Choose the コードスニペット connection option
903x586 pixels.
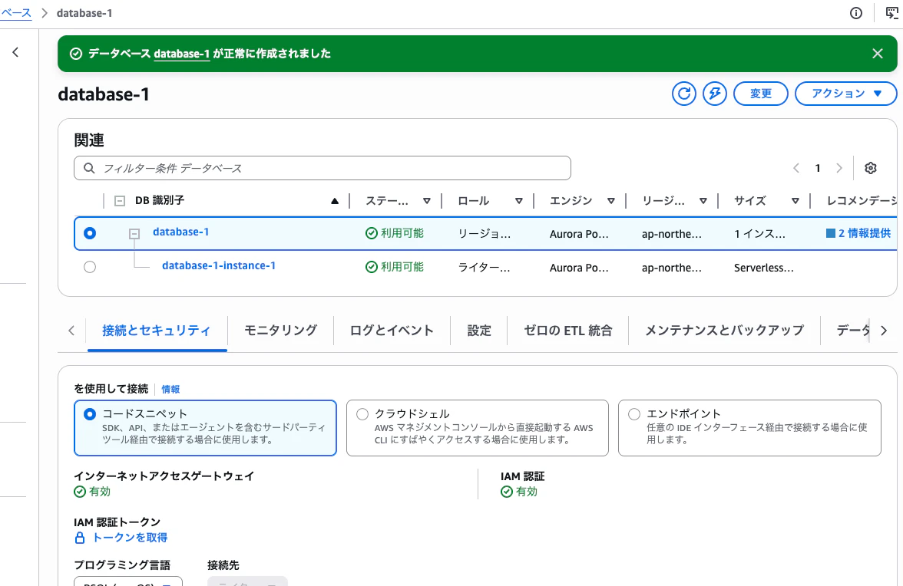pyautogui.click(x=205, y=428)
